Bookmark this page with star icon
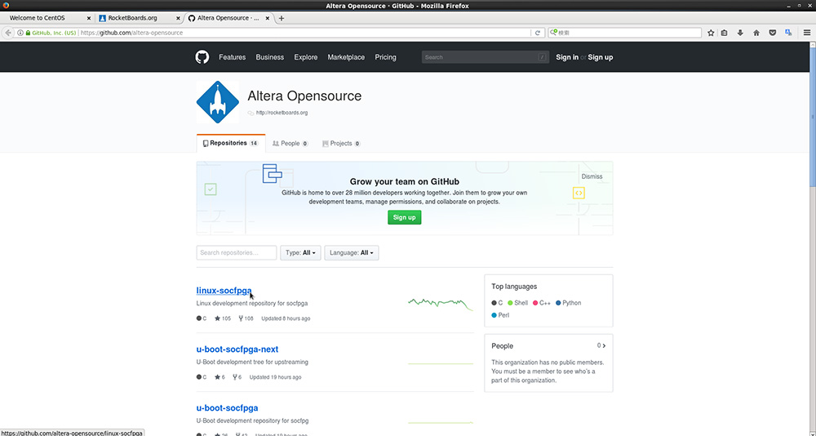Viewport: 816px width, 436px height. tap(711, 33)
